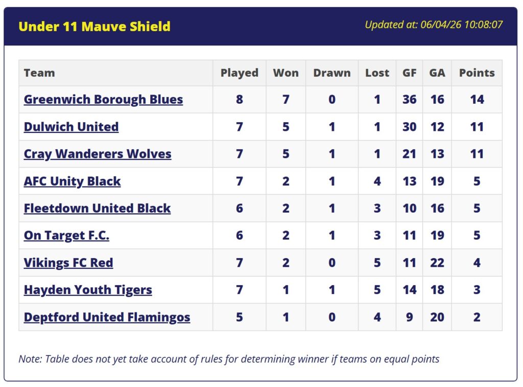This screenshot has width=523, height=387.
Task: Click the GA column header
Action: (437, 73)
